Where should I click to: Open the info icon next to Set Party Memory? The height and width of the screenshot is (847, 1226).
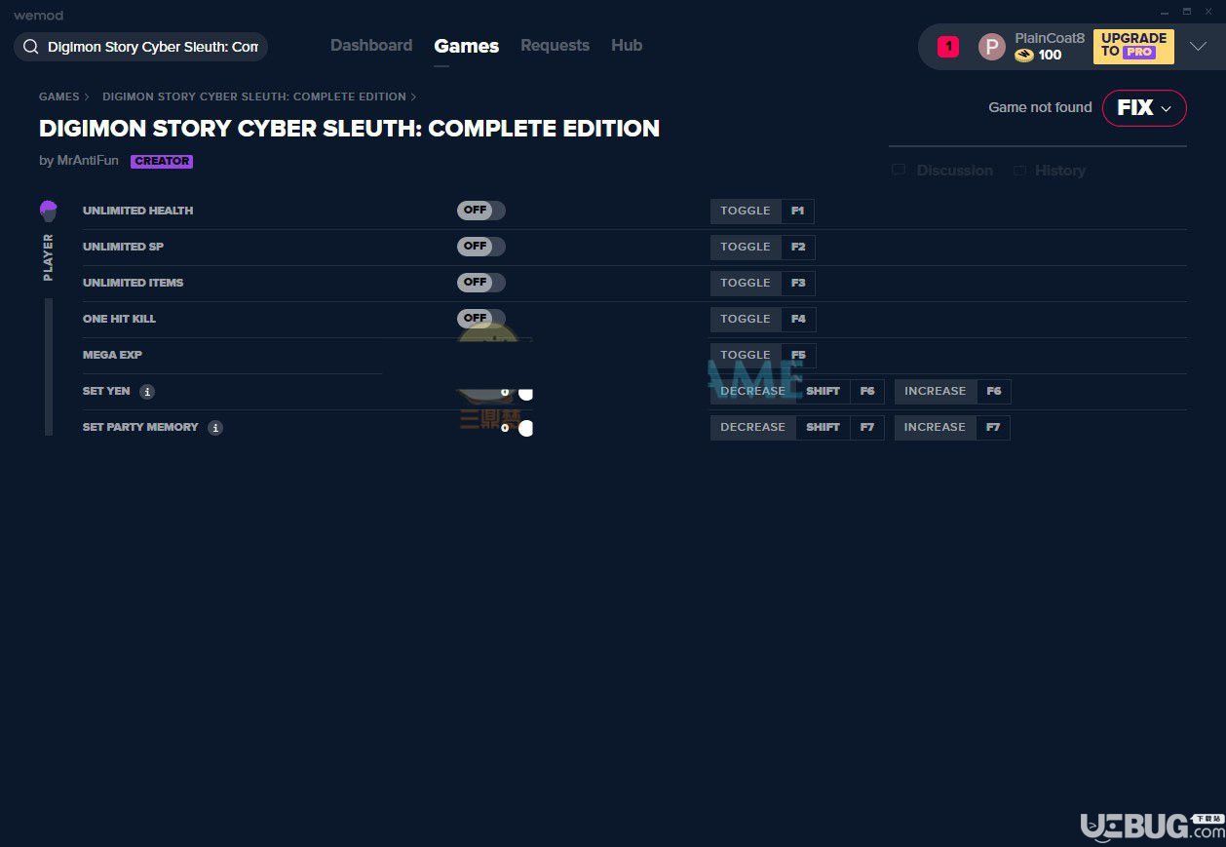(x=215, y=428)
